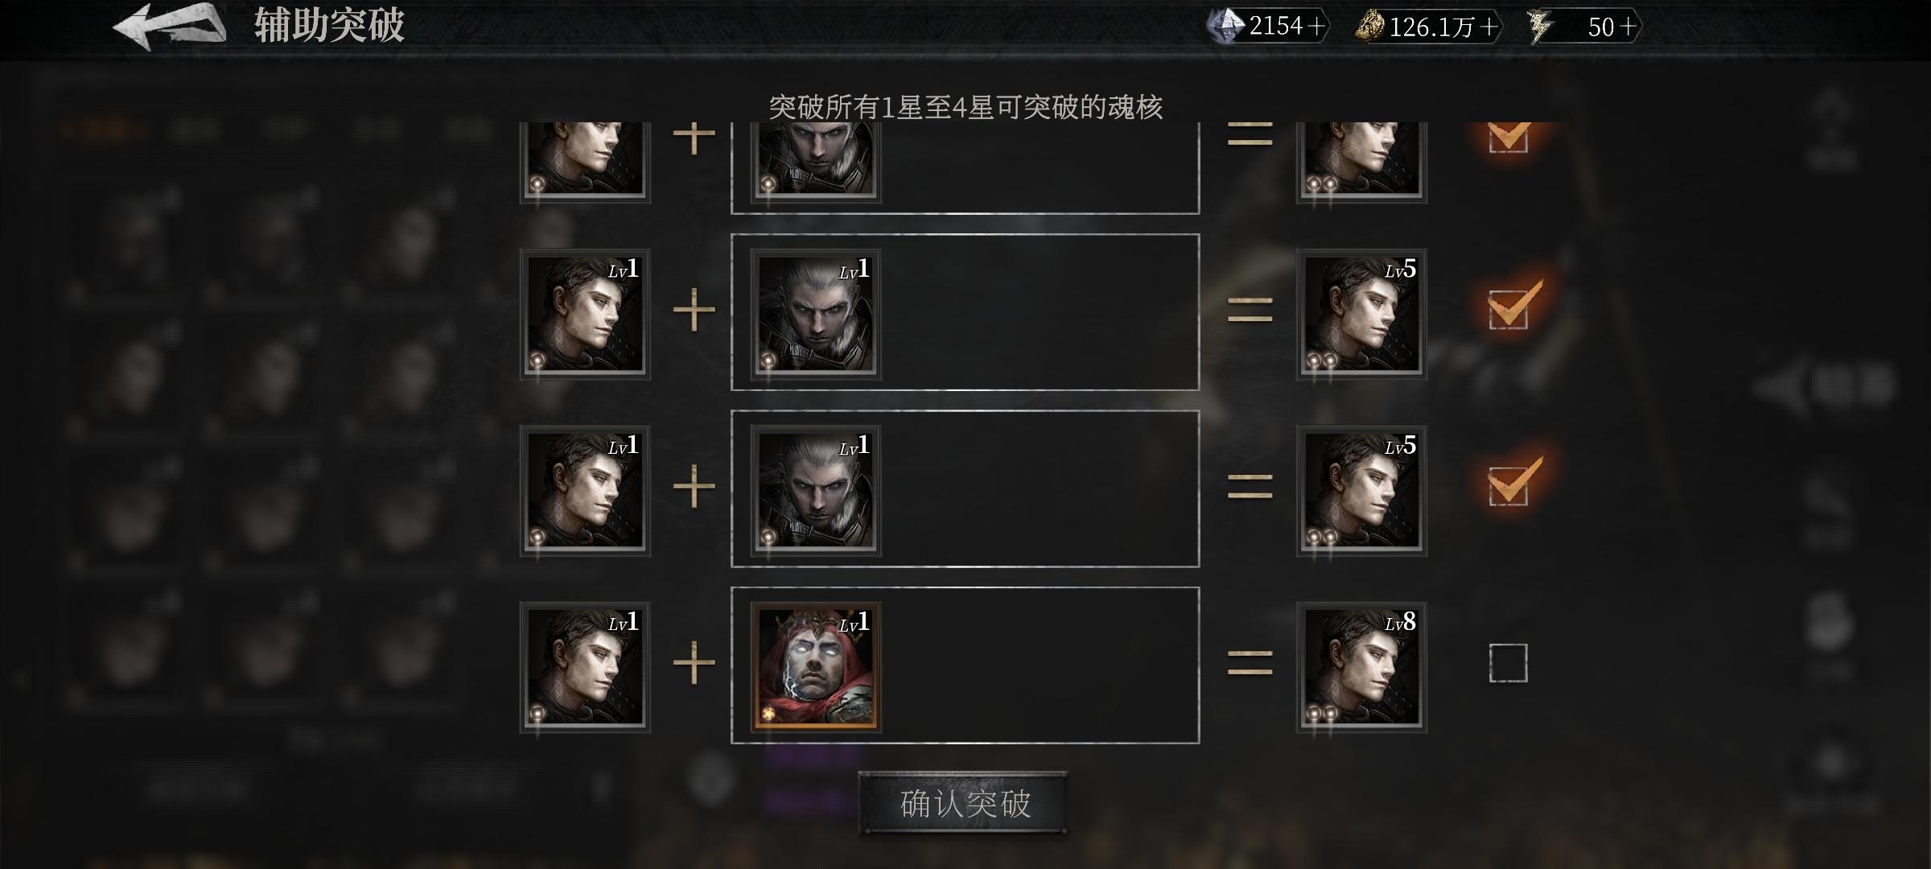Select the red-hooded crowned material portrait

point(816,668)
